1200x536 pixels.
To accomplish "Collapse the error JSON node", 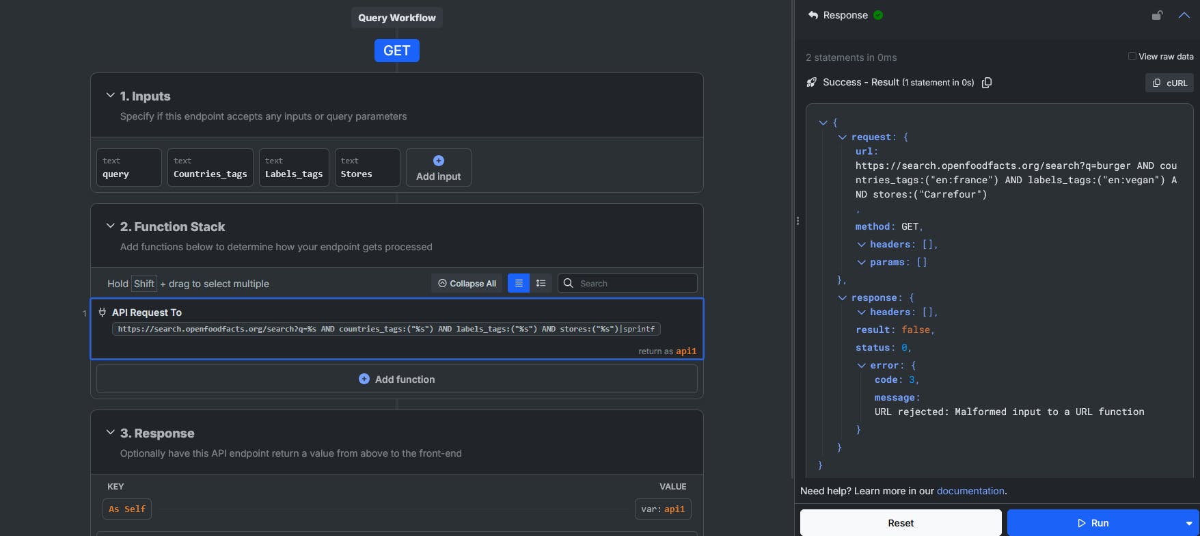I will coord(861,365).
